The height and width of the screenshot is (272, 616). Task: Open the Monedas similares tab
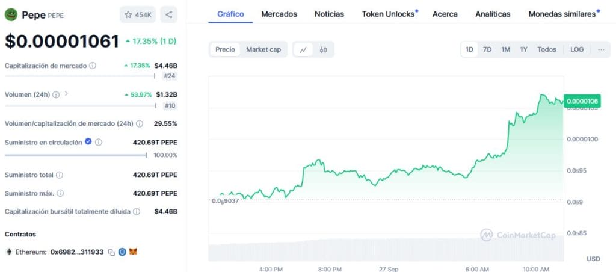(563, 14)
